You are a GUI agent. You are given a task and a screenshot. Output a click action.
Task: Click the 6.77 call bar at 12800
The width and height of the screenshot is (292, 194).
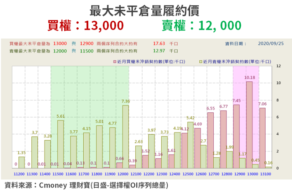click(x=224, y=139)
